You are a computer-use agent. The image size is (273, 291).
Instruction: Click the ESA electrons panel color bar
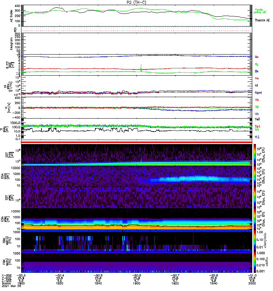click(x=255, y=219)
